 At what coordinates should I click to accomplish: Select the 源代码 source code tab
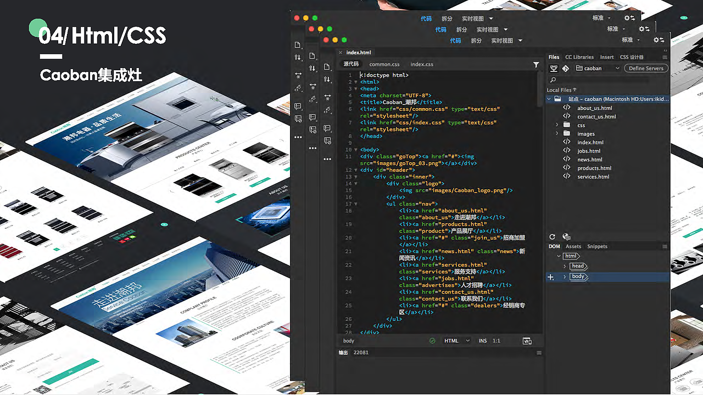coord(351,64)
